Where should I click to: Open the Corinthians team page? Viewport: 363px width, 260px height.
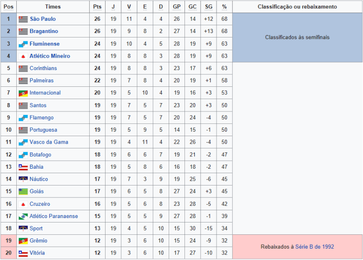coord(43,68)
